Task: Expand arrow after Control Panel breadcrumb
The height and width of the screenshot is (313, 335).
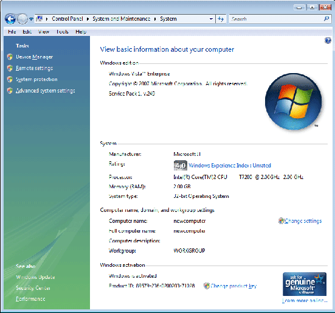Action: click(x=88, y=19)
